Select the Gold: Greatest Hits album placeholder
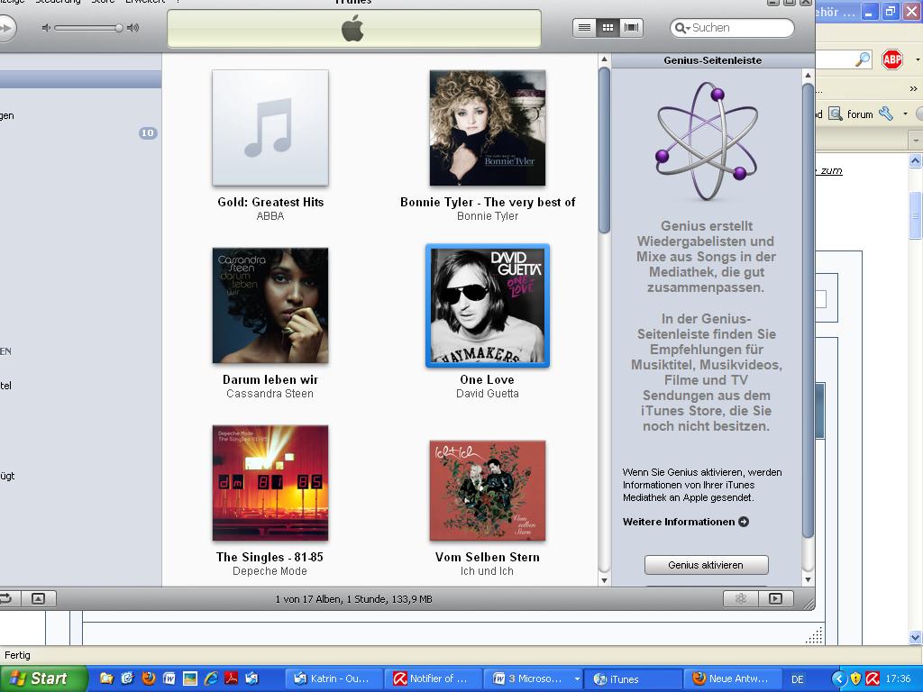The height and width of the screenshot is (692, 923). (270, 128)
